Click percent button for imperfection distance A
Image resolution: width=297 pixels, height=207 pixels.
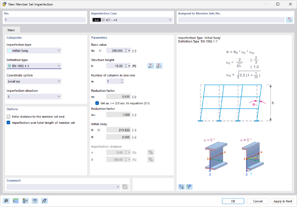[x=151, y=152]
